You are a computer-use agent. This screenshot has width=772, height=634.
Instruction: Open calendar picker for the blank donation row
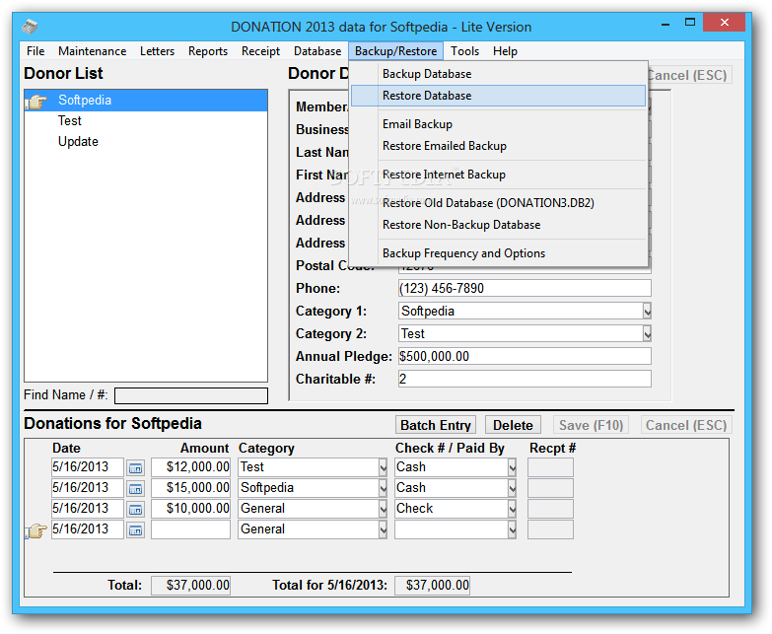pos(135,529)
